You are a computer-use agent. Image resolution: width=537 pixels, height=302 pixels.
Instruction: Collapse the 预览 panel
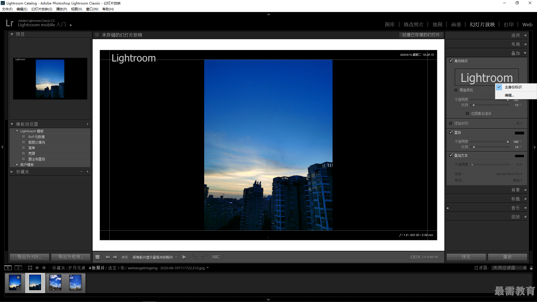[12, 34]
